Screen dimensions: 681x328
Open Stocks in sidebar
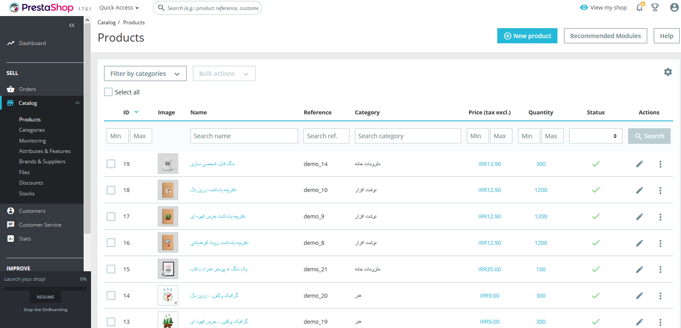(27, 194)
